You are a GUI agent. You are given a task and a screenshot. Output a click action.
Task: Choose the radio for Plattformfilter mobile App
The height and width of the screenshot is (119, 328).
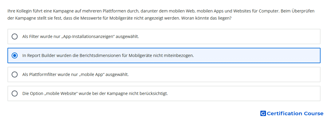[x=15, y=74]
